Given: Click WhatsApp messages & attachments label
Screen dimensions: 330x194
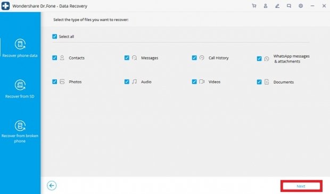Looking at the screenshot, I should click(292, 59).
